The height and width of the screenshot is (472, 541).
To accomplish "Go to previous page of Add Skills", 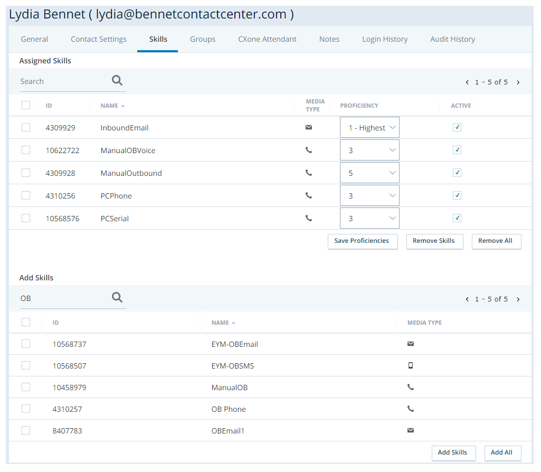I will pos(467,299).
